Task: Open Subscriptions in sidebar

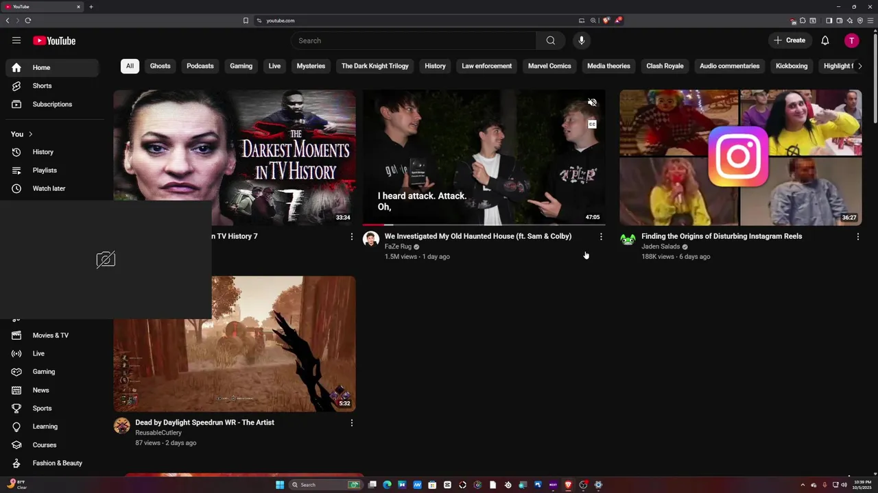Action: pos(52,104)
